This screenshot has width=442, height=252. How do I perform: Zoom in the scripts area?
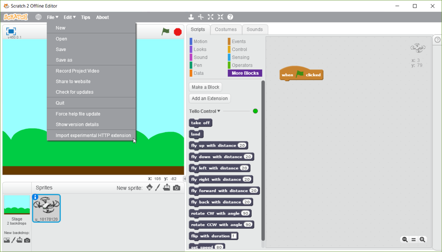[x=422, y=240]
